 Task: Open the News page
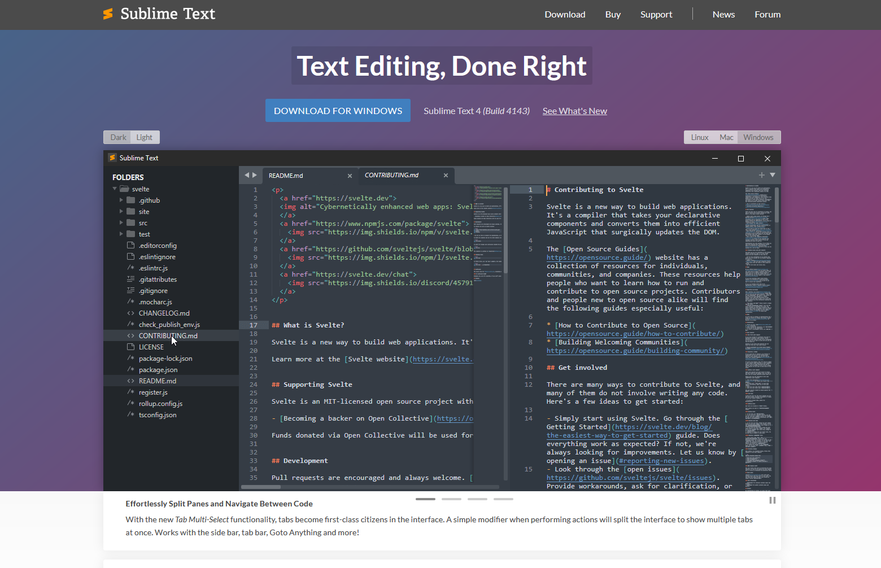click(723, 15)
